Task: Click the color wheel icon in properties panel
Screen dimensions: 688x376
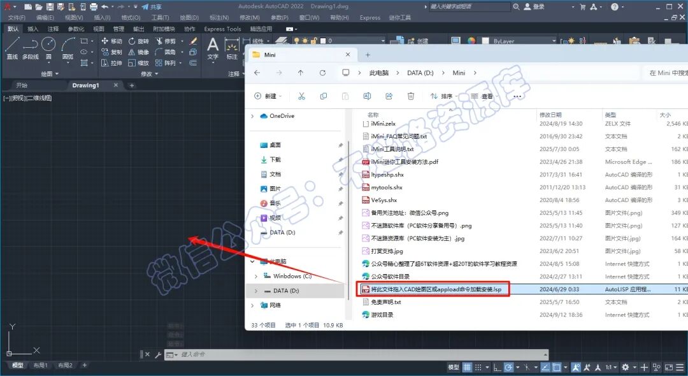Action: point(471,41)
